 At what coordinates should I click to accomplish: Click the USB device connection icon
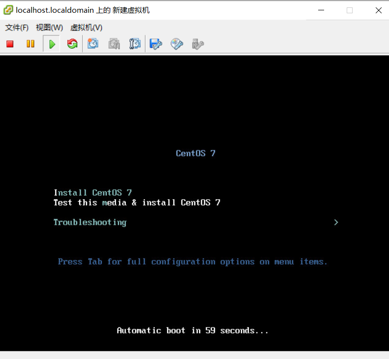pyautogui.click(x=198, y=44)
